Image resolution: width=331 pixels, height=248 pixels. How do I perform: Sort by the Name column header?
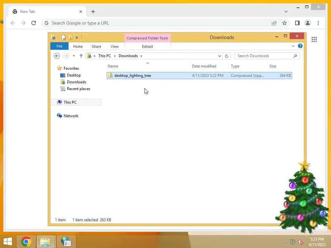148,66
